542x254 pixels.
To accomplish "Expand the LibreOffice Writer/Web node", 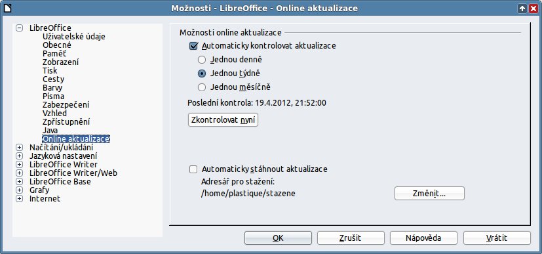I will pos(20,173).
